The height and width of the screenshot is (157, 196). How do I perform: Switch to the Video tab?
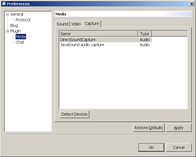click(x=76, y=24)
